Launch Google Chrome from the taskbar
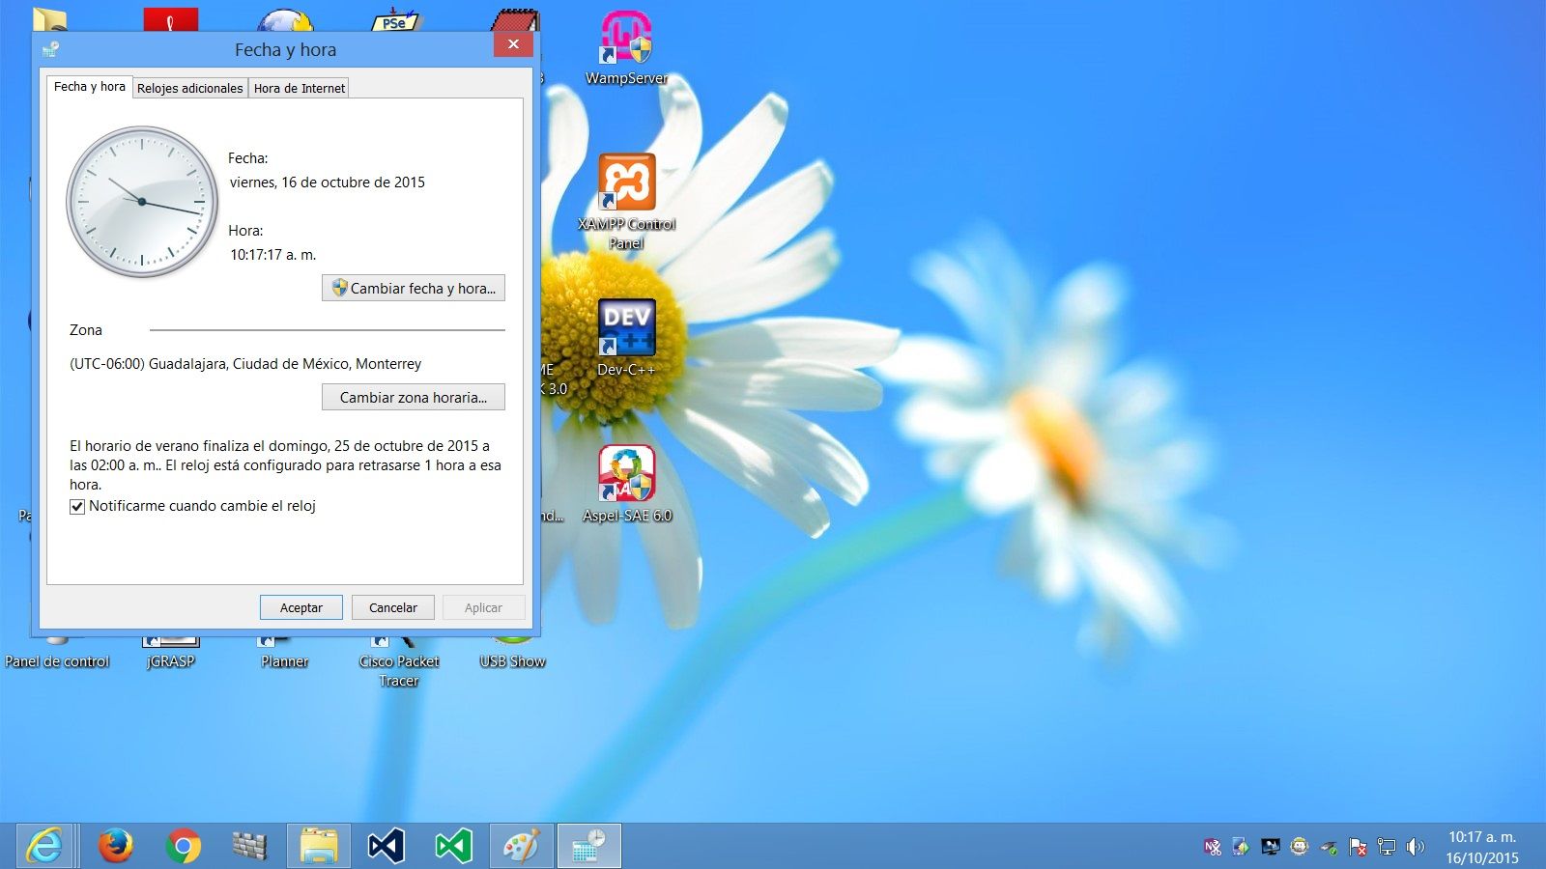This screenshot has height=869, width=1546. click(x=183, y=847)
